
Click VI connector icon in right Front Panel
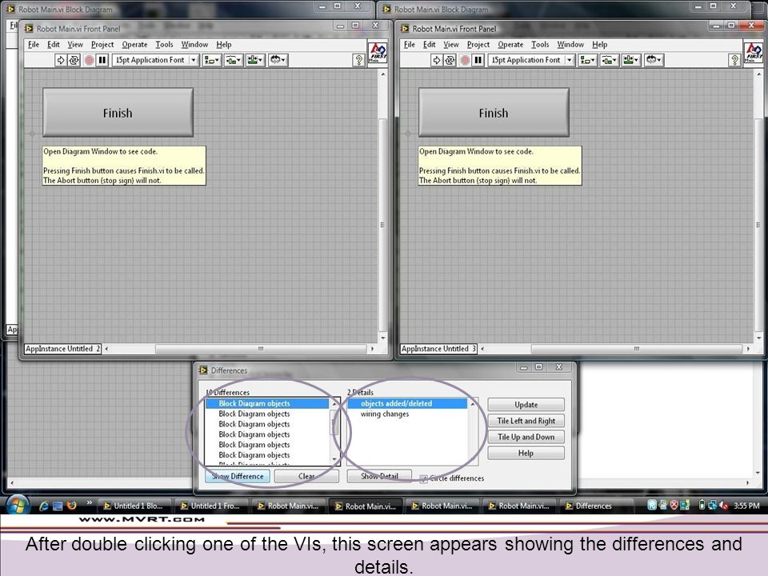(x=754, y=53)
